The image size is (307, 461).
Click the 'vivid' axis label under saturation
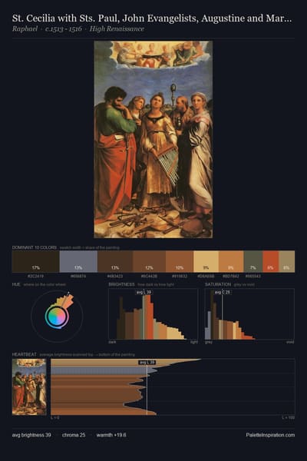point(290,342)
